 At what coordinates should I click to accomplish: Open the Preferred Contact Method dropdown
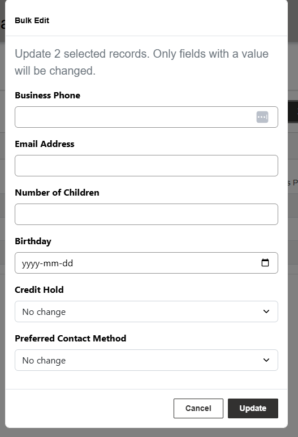[x=146, y=360]
